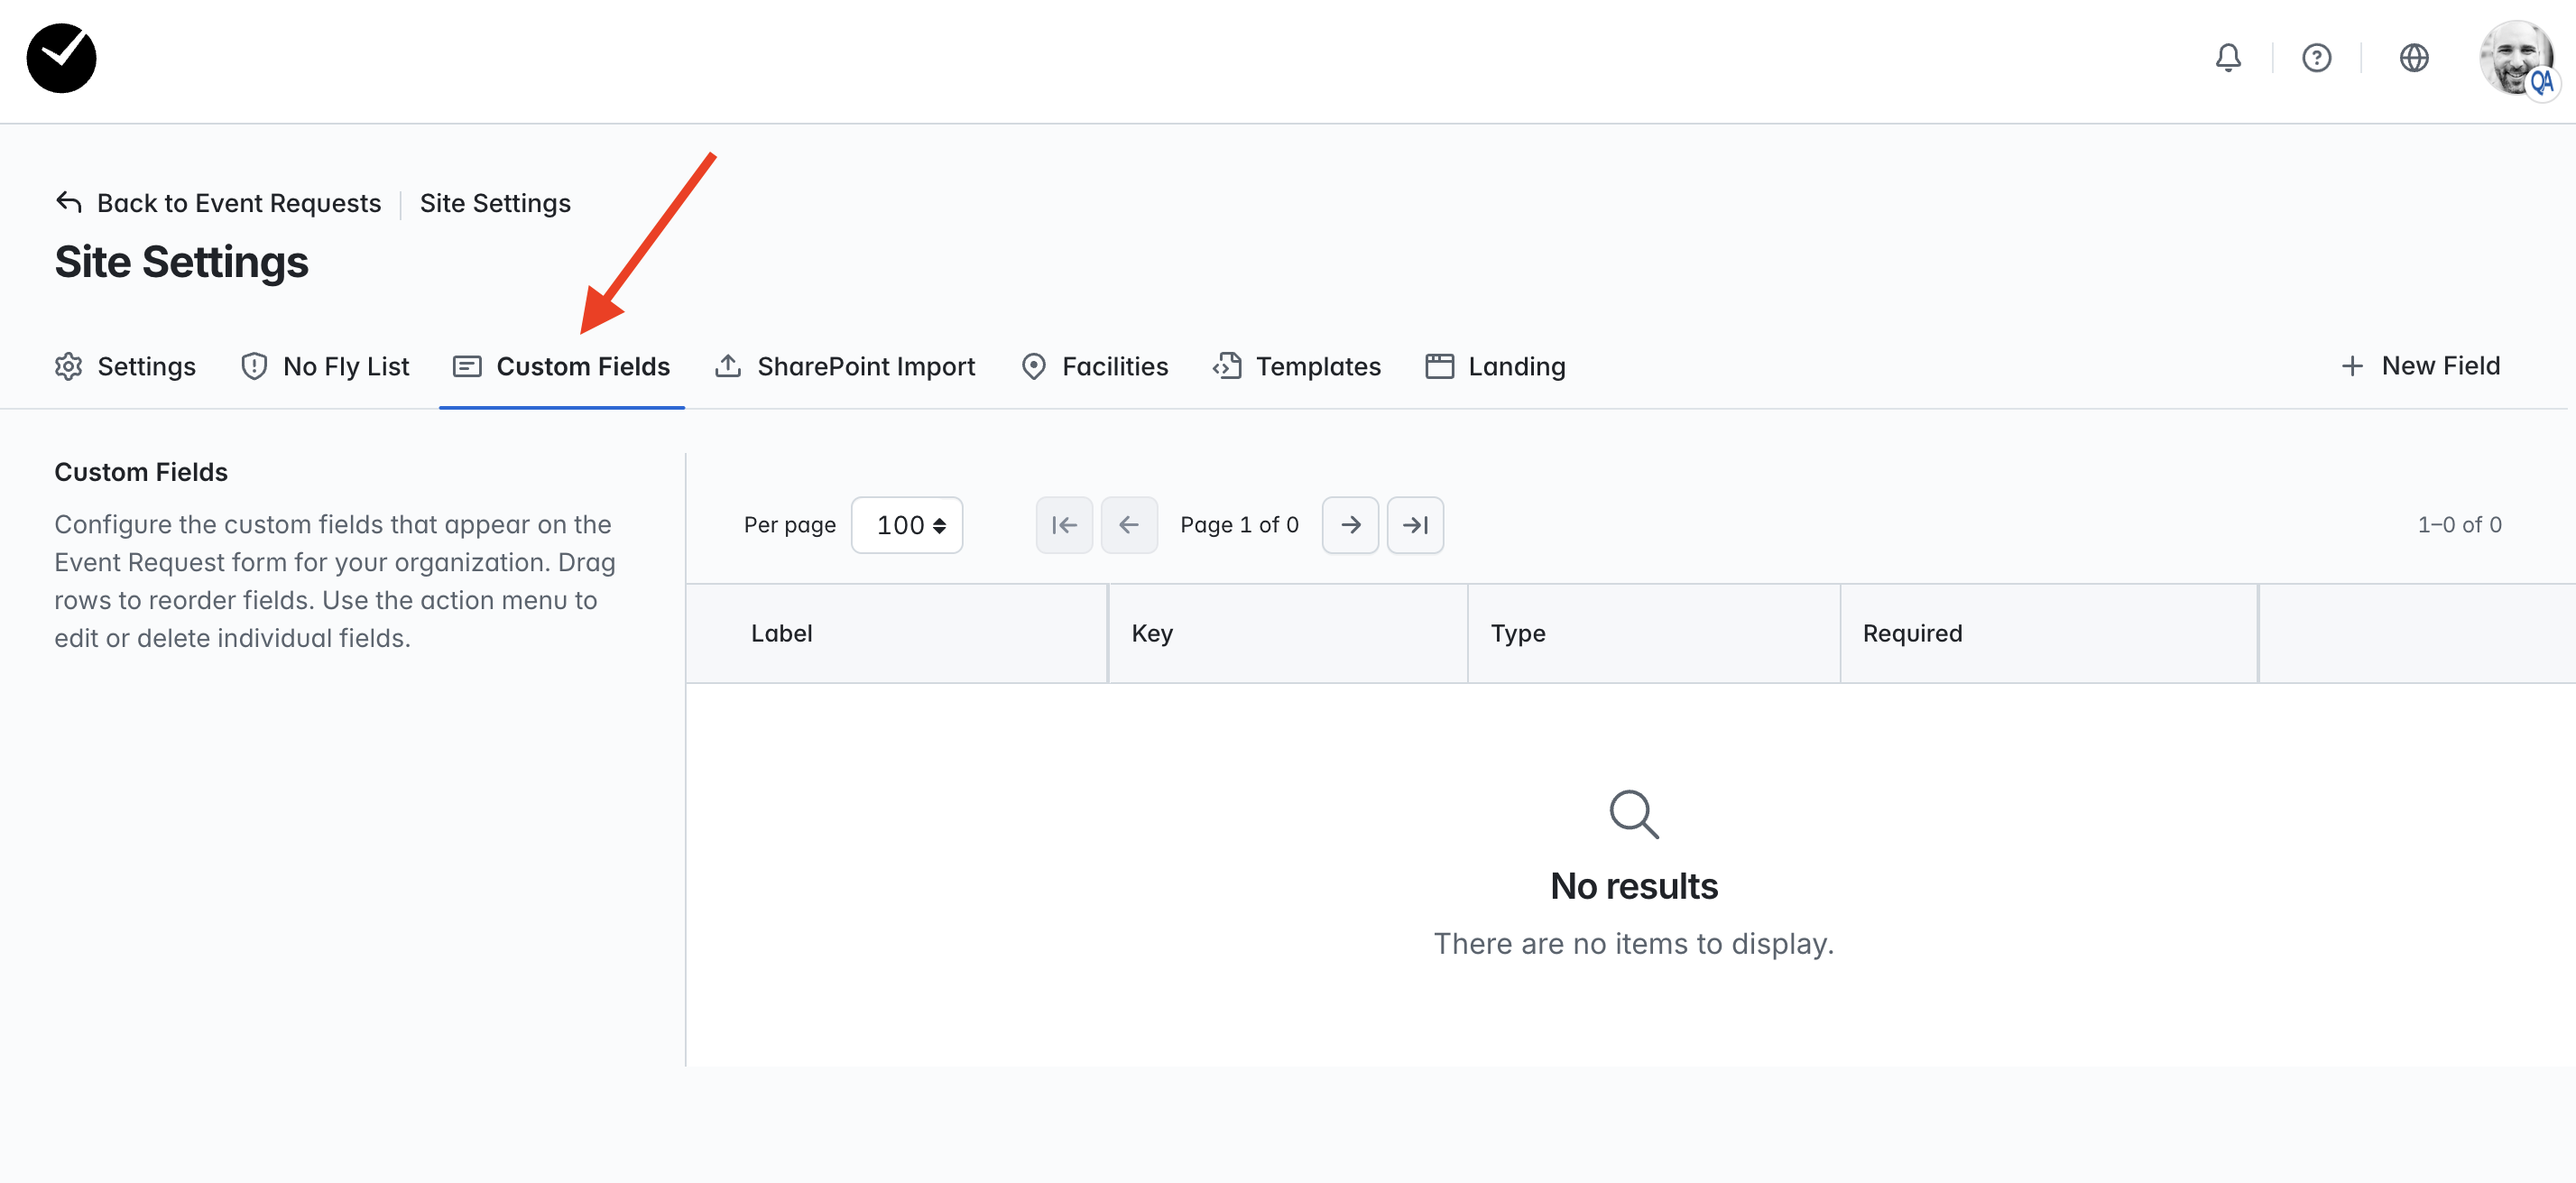Click the black checkmark app logo

pyautogui.click(x=61, y=58)
